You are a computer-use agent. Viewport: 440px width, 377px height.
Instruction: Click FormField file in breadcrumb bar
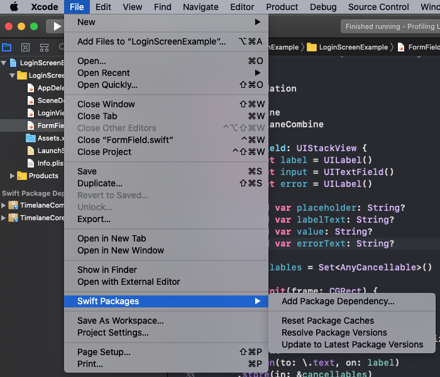[x=418, y=47]
